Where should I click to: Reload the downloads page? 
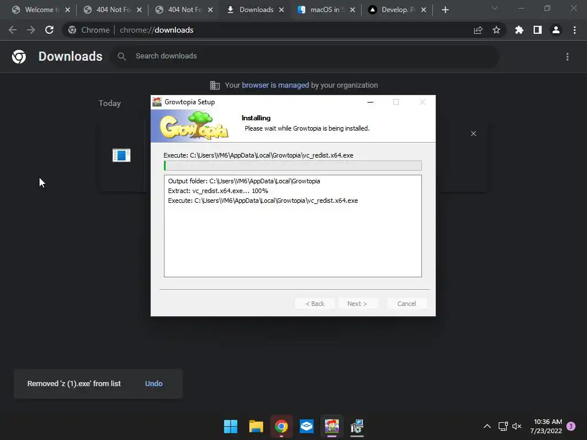[49, 30]
